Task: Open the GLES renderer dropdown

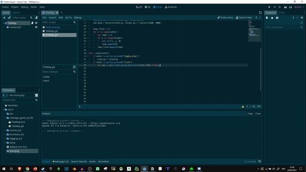Action: [x=299, y=7]
